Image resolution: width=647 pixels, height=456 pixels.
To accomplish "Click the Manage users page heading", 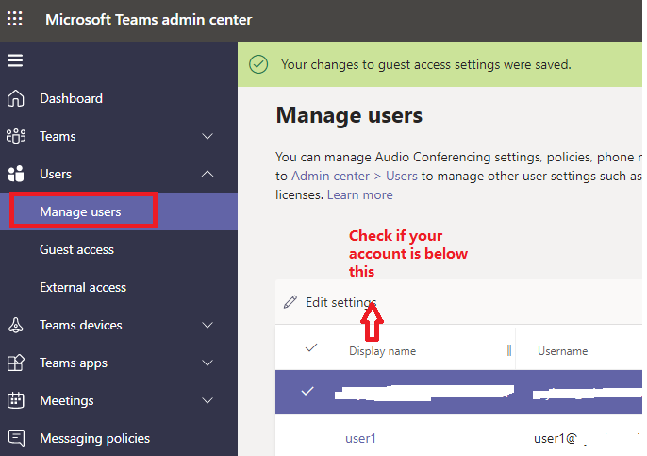I will pyautogui.click(x=349, y=115).
